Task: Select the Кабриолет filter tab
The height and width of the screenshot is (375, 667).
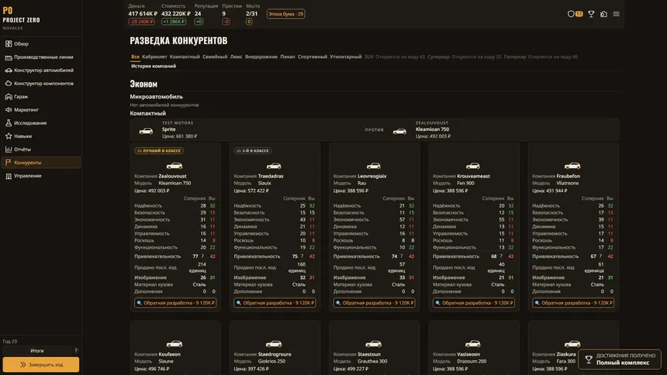Action: (154, 57)
